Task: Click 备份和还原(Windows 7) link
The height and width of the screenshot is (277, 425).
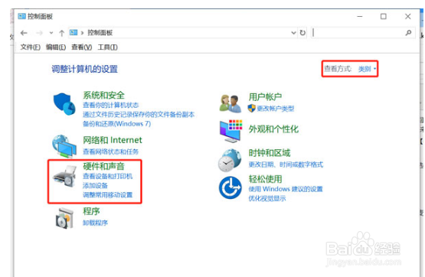Action: pyautogui.click(x=117, y=124)
